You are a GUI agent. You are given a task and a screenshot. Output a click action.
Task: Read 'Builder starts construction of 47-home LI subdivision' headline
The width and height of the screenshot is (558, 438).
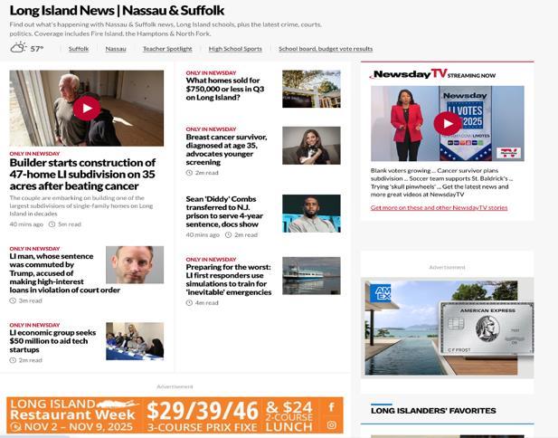82,174
